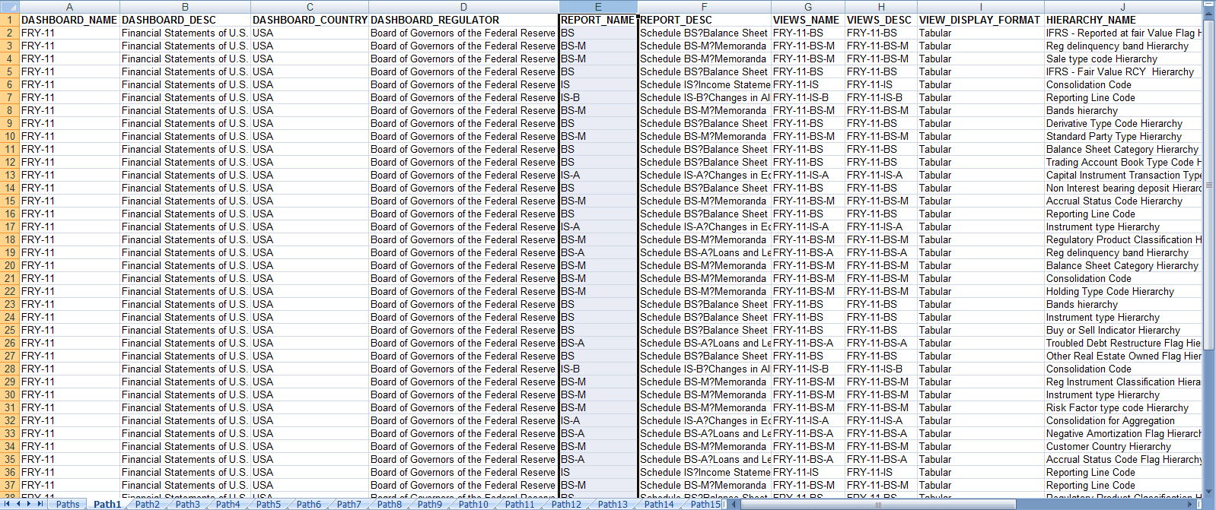Click horizontal scrollbar left arrow
This screenshot has height=510, width=1216.
(x=732, y=504)
